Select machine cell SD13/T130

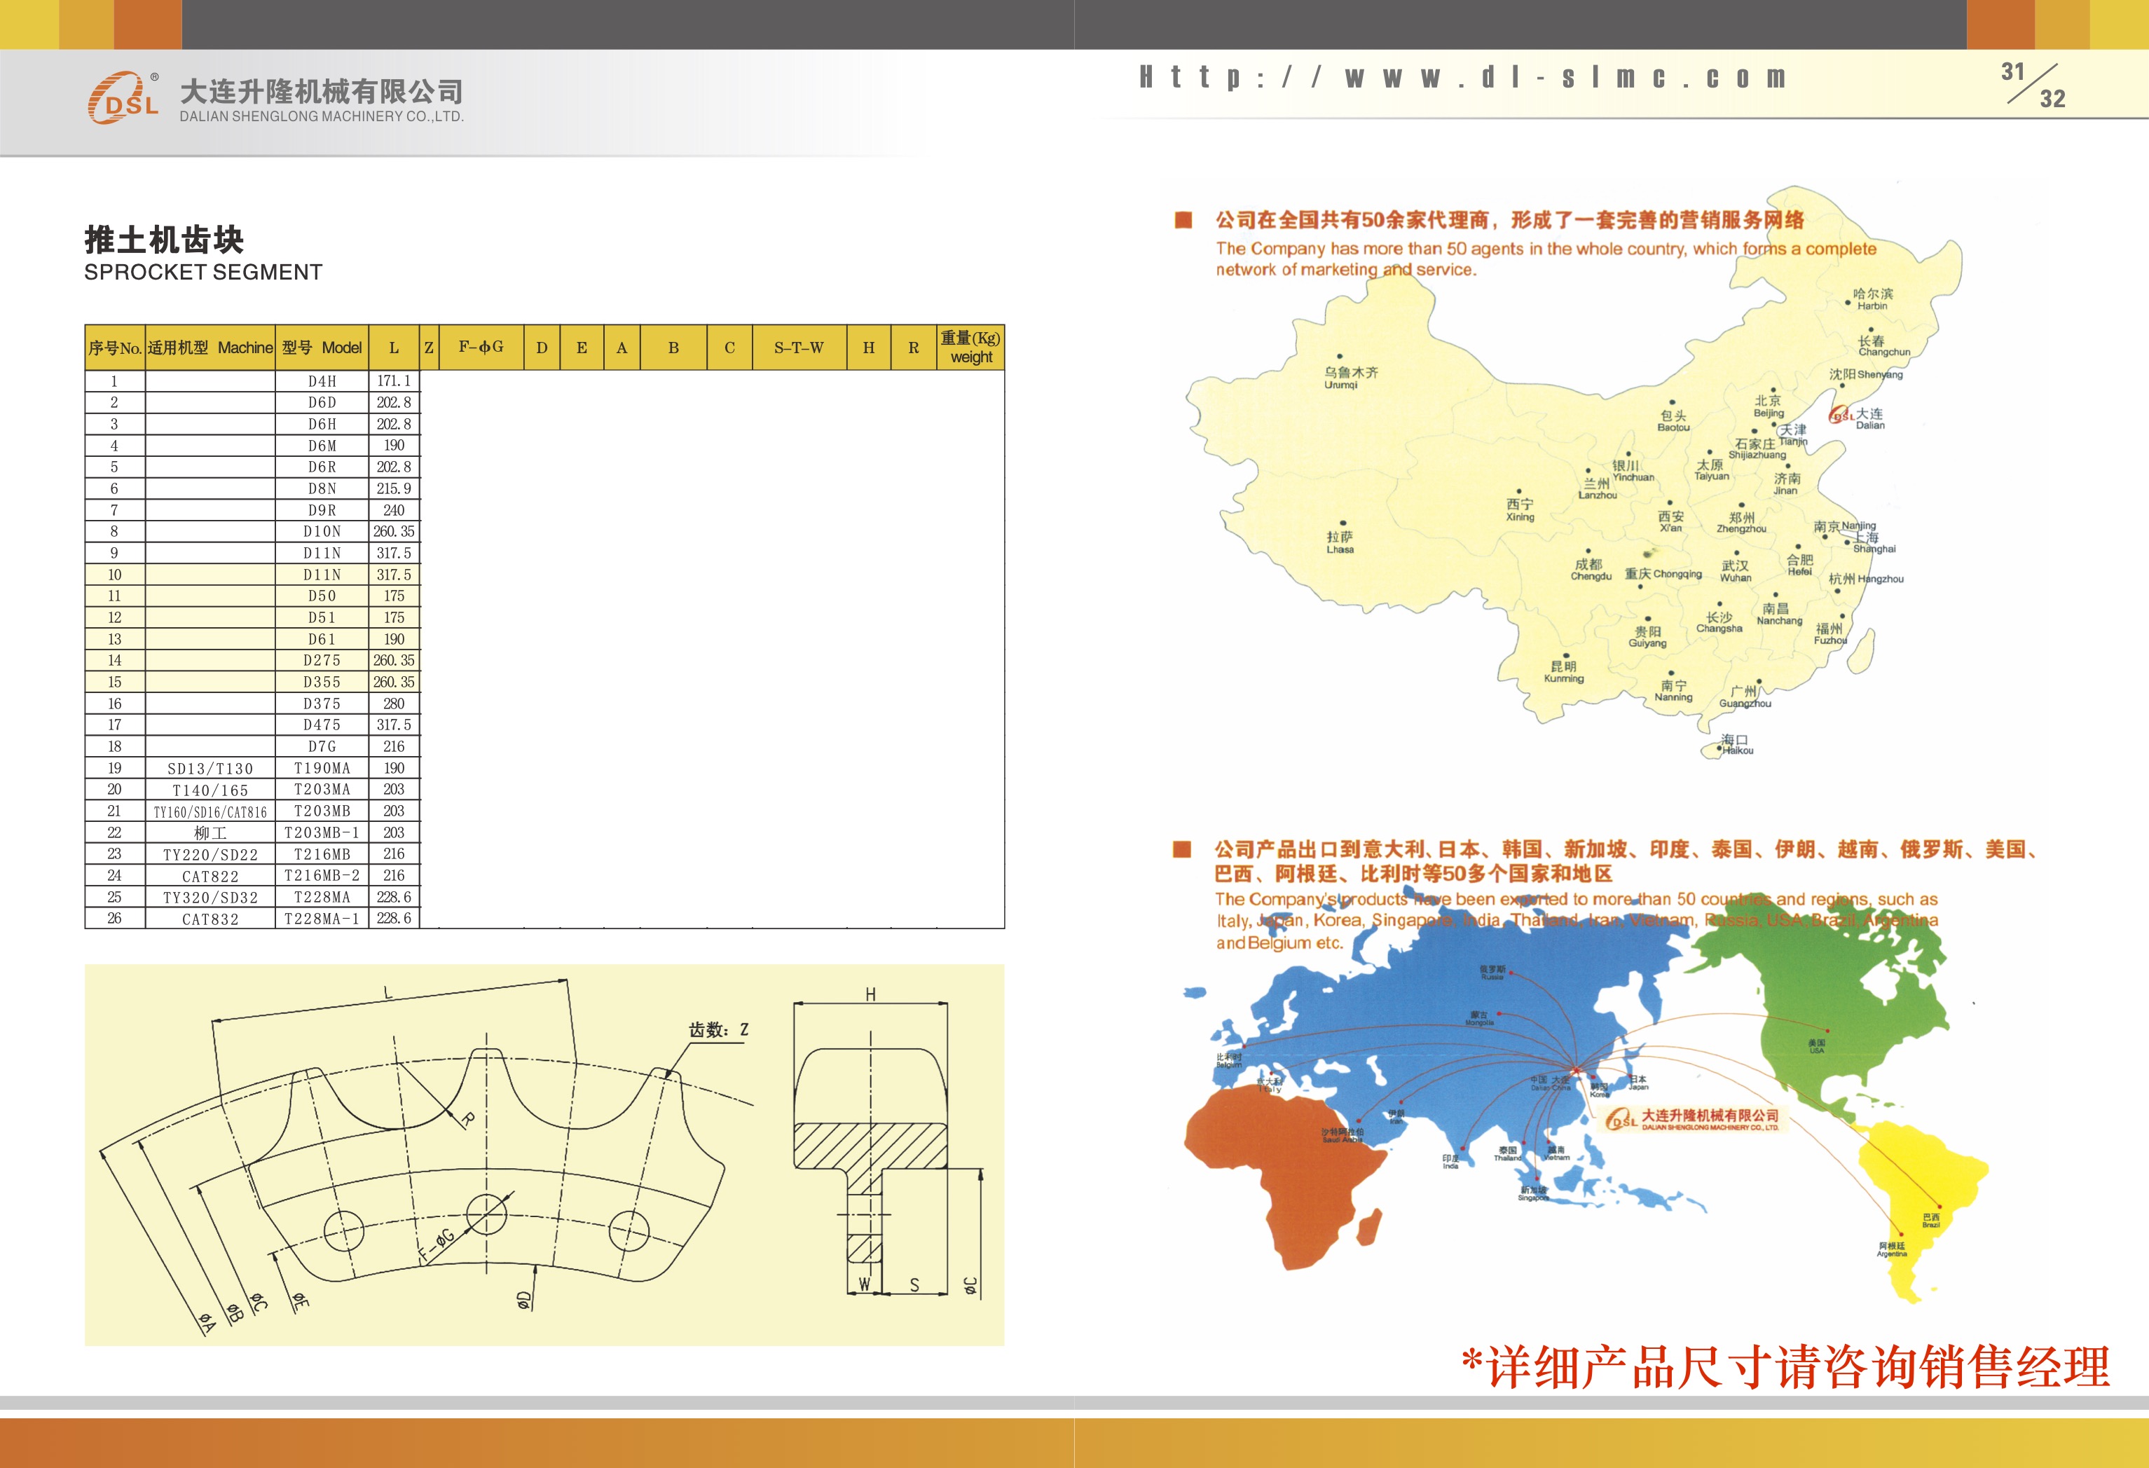[x=211, y=769]
